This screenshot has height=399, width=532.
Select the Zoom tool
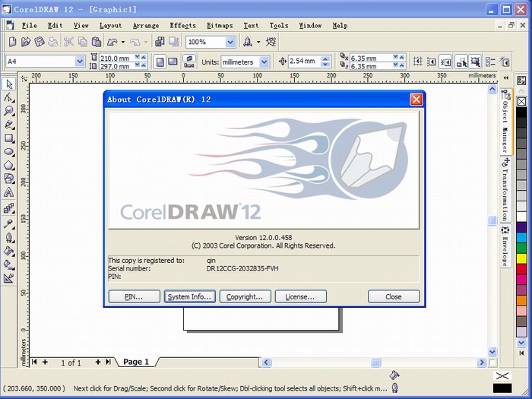coord(9,111)
